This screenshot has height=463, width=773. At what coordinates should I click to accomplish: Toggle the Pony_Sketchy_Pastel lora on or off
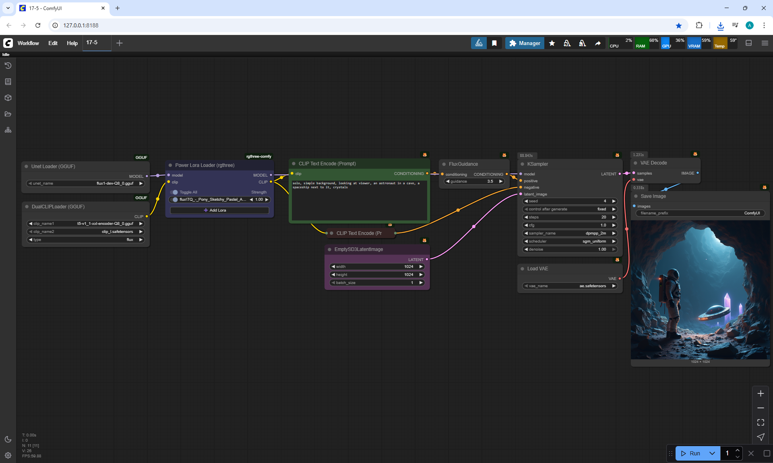(174, 200)
